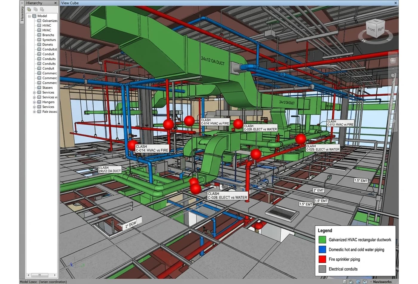Click green Galvanized HVAC legend swatch
This screenshot has height=284, width=418.
(x=322, y=240)
